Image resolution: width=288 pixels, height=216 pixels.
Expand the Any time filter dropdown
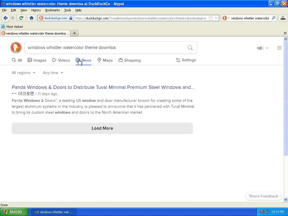click(53, 73)
